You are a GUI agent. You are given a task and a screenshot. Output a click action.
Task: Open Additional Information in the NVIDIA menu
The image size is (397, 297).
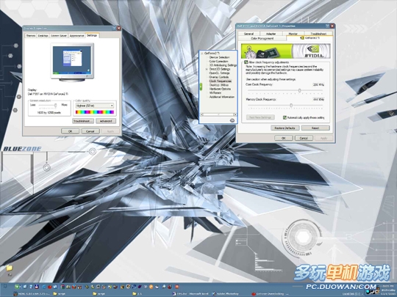pyautogui.click(x=222, y=97)
